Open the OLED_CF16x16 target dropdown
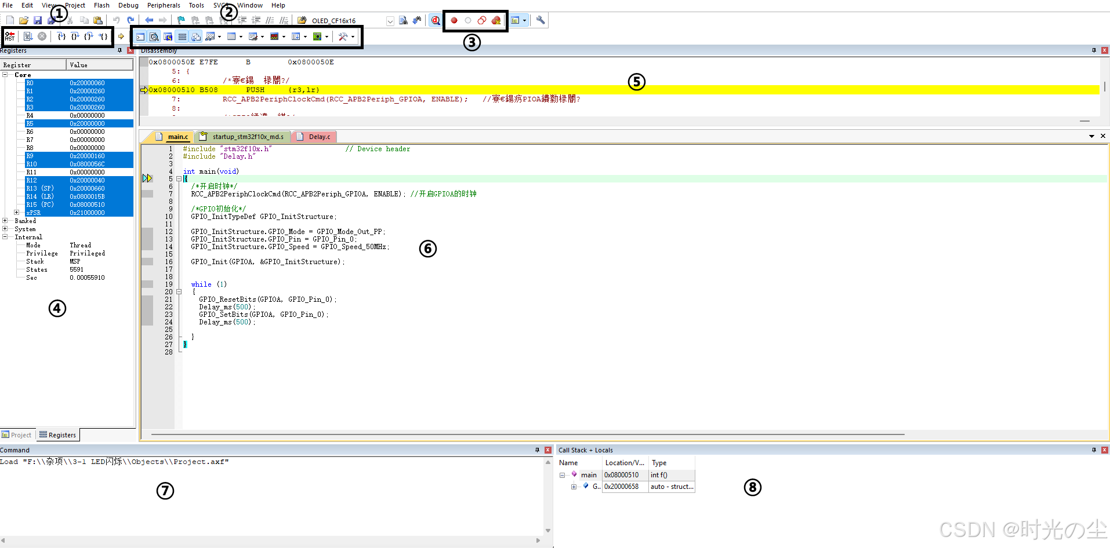This screenshot has width=1110, height=548. pyautogui.click(x=390, y=20)
